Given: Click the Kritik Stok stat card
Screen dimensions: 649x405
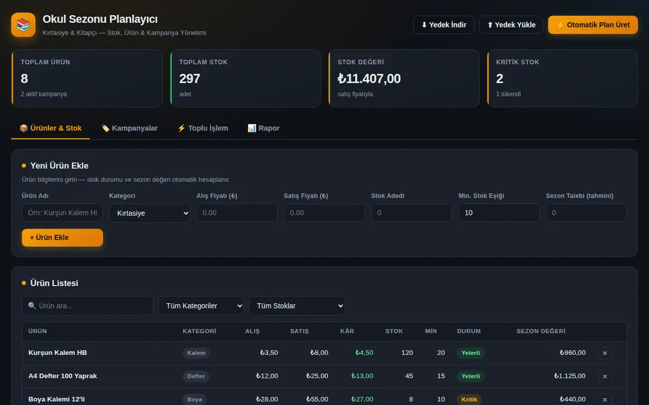Looking at the screenshot, I should point(562,78).
